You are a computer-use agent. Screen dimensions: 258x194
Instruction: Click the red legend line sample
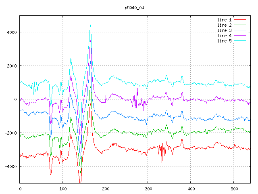(240, 20)
